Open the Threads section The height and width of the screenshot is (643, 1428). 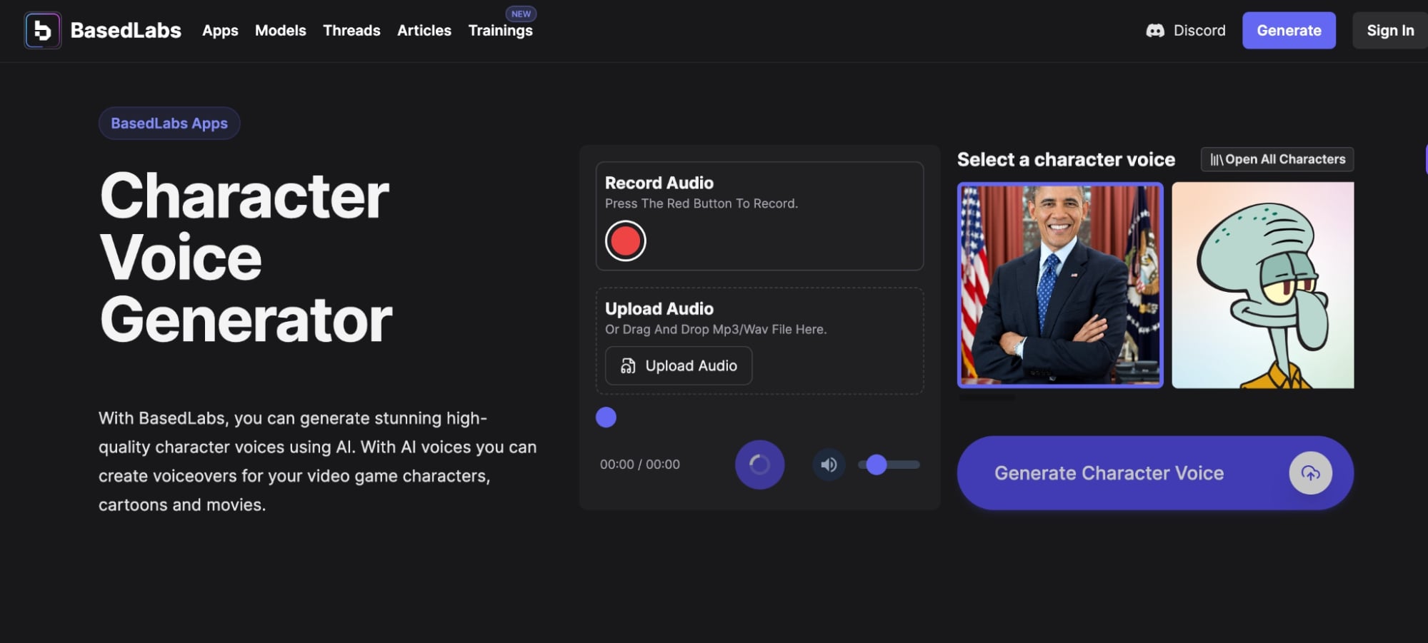[x=351, y=31]
